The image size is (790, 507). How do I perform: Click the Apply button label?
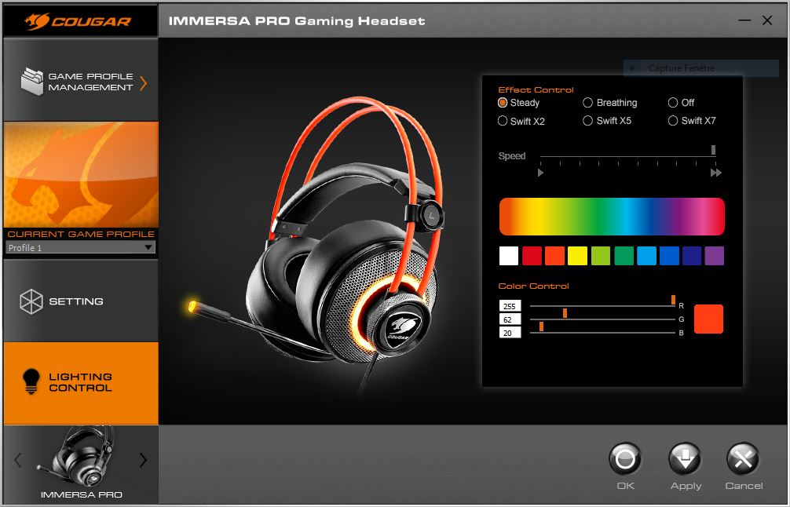point(686,486)
